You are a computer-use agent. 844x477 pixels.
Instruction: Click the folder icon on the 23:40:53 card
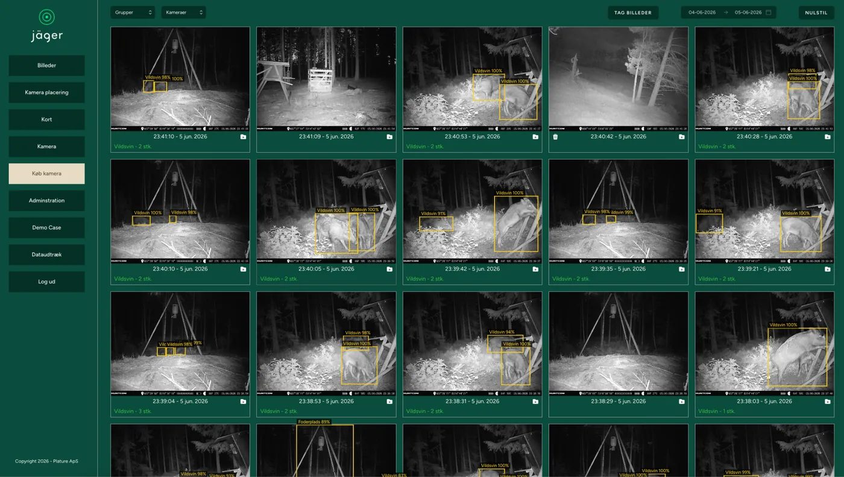click(x=535, y=137)
